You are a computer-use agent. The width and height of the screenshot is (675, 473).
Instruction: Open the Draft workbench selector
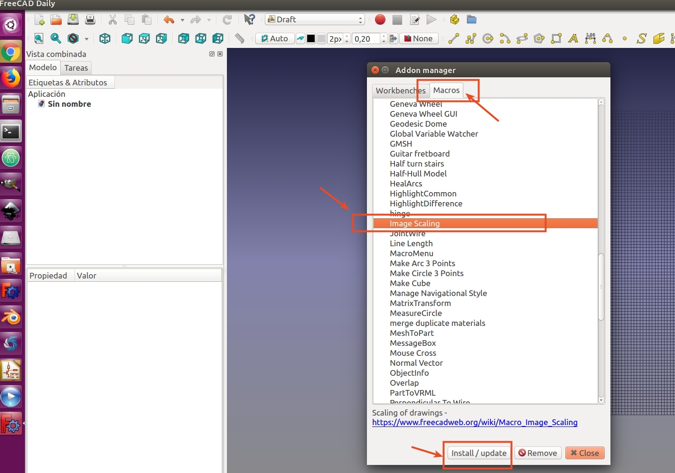[315, 19]
